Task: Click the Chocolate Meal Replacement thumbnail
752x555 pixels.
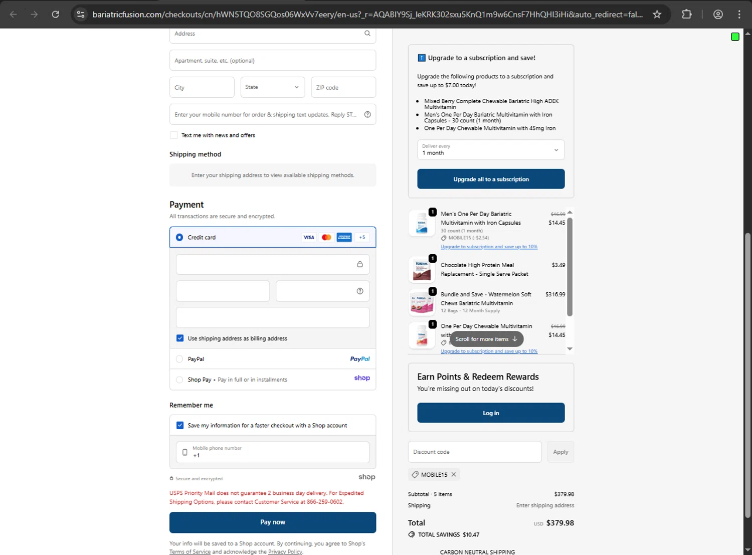Action: [x=422, y=269]
